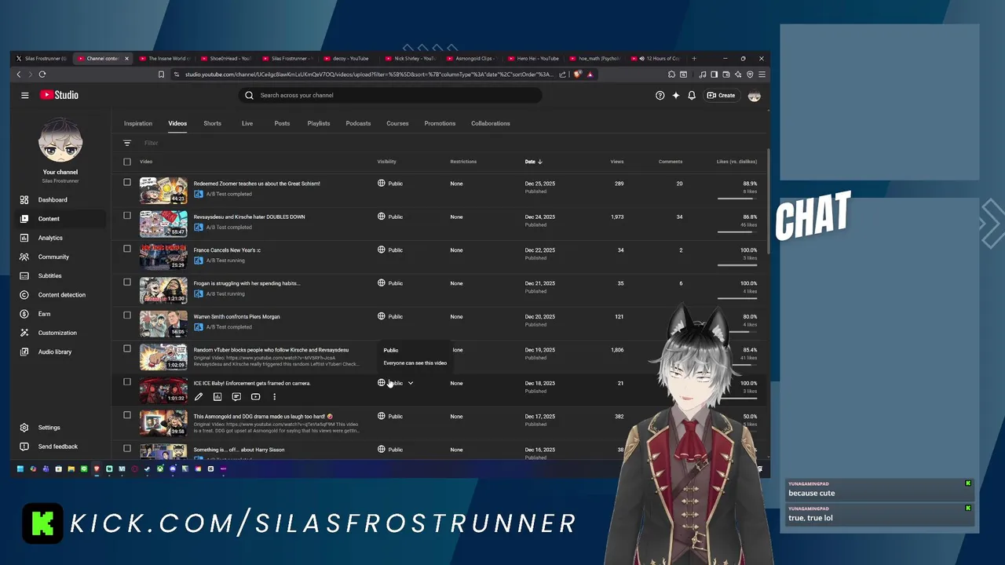
Task: Click the browser back arrow
Action: click(x=19, y=75)
